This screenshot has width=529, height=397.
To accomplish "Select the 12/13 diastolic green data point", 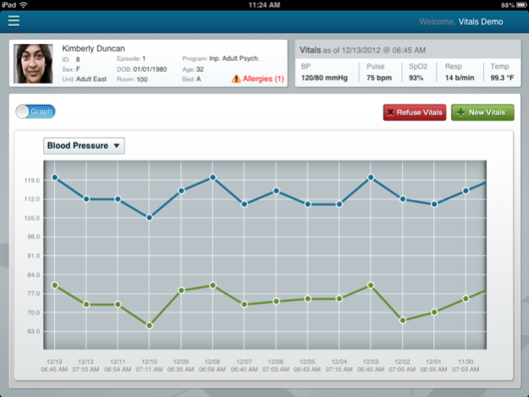I will click(55, 285).
